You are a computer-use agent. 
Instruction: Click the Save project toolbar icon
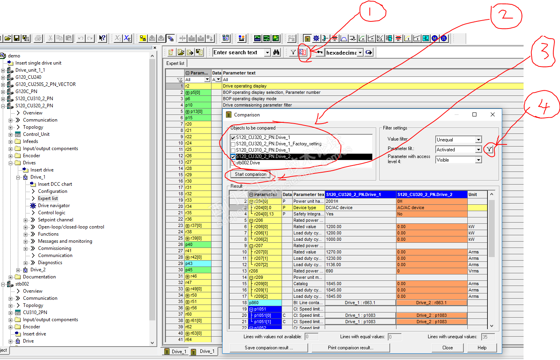coord(17,38)
